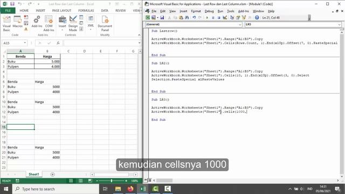Switch to Page Break Preview in status bar

[x=90, y=181]
